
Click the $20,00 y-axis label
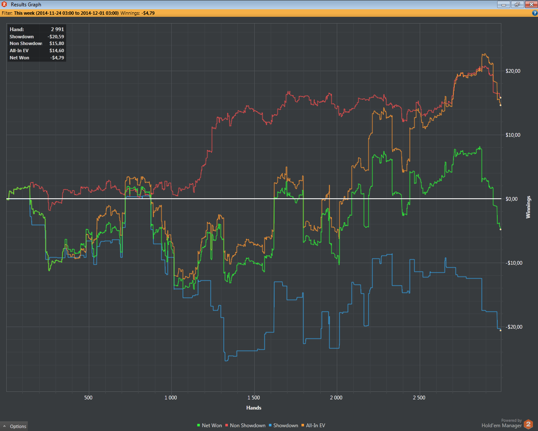513,71
